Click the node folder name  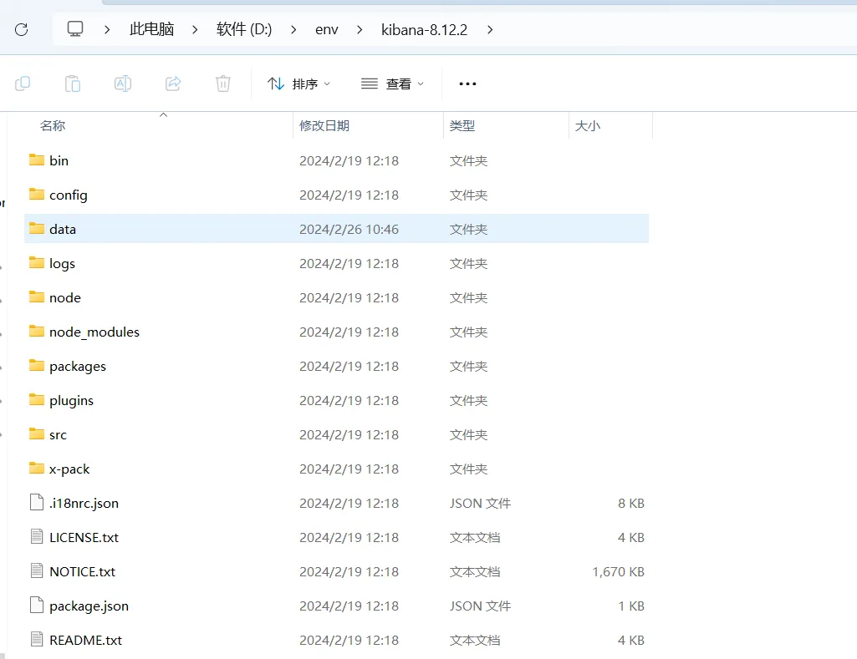click(x=65, y=297)
